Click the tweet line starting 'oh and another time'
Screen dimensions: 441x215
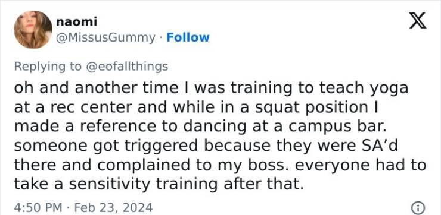click(x=211, y=88)
